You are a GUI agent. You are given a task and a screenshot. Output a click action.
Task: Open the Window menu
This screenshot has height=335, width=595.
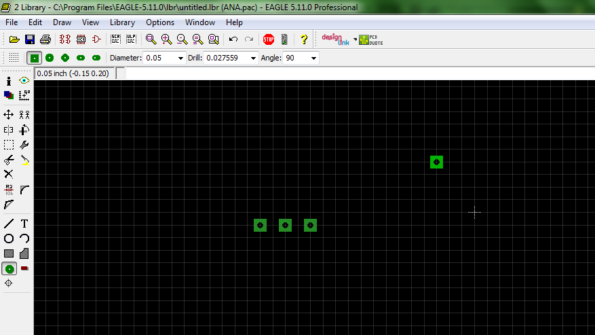[200, 22]
